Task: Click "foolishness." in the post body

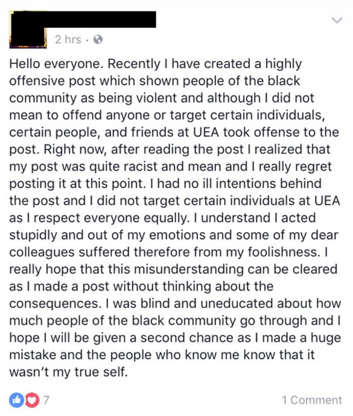Action: (284, 252)
